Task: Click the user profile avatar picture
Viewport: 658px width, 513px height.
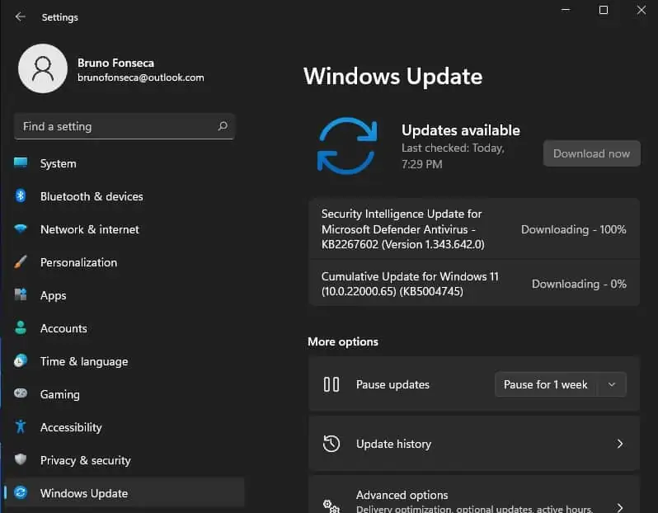Action: pyautogui.click(x=43, y=68)
